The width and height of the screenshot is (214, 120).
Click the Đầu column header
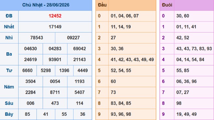(102, 5)
